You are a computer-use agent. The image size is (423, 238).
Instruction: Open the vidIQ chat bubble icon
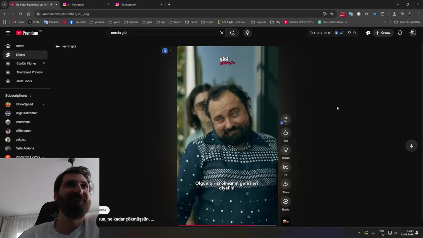354,33
